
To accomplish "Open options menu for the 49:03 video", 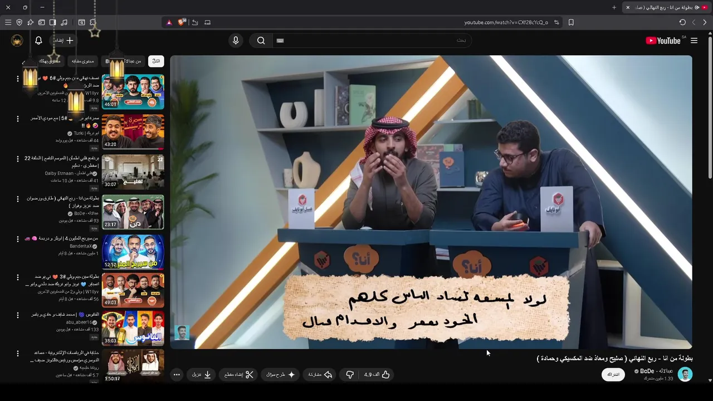I will point(17,277).
